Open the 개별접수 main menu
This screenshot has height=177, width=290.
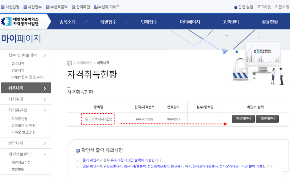(x=108, y=22)
